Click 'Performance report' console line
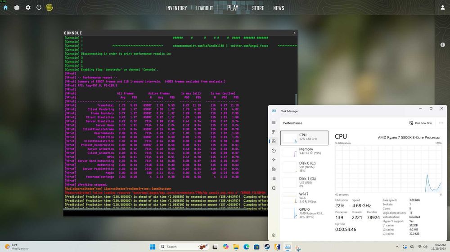This screenshot has width=450, height=252. [97, 78]
